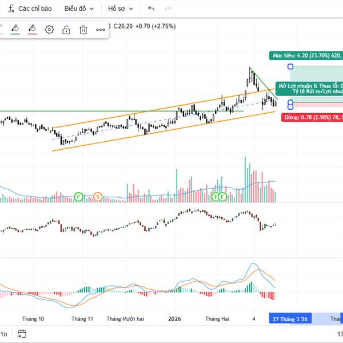Select the Mục tiêu target label
The image size is (343, 343).
point(306,55)
